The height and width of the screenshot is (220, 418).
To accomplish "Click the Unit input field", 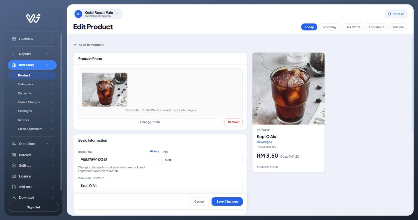I will coord(202,160).
